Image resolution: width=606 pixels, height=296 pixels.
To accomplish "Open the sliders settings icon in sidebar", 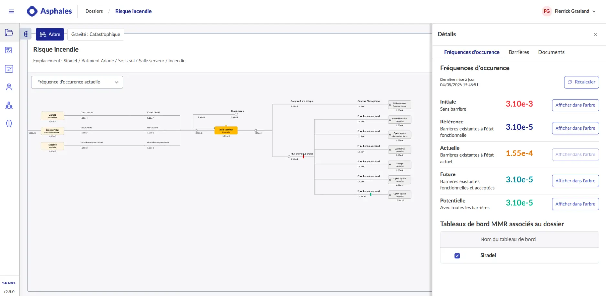I will point(9,69).
